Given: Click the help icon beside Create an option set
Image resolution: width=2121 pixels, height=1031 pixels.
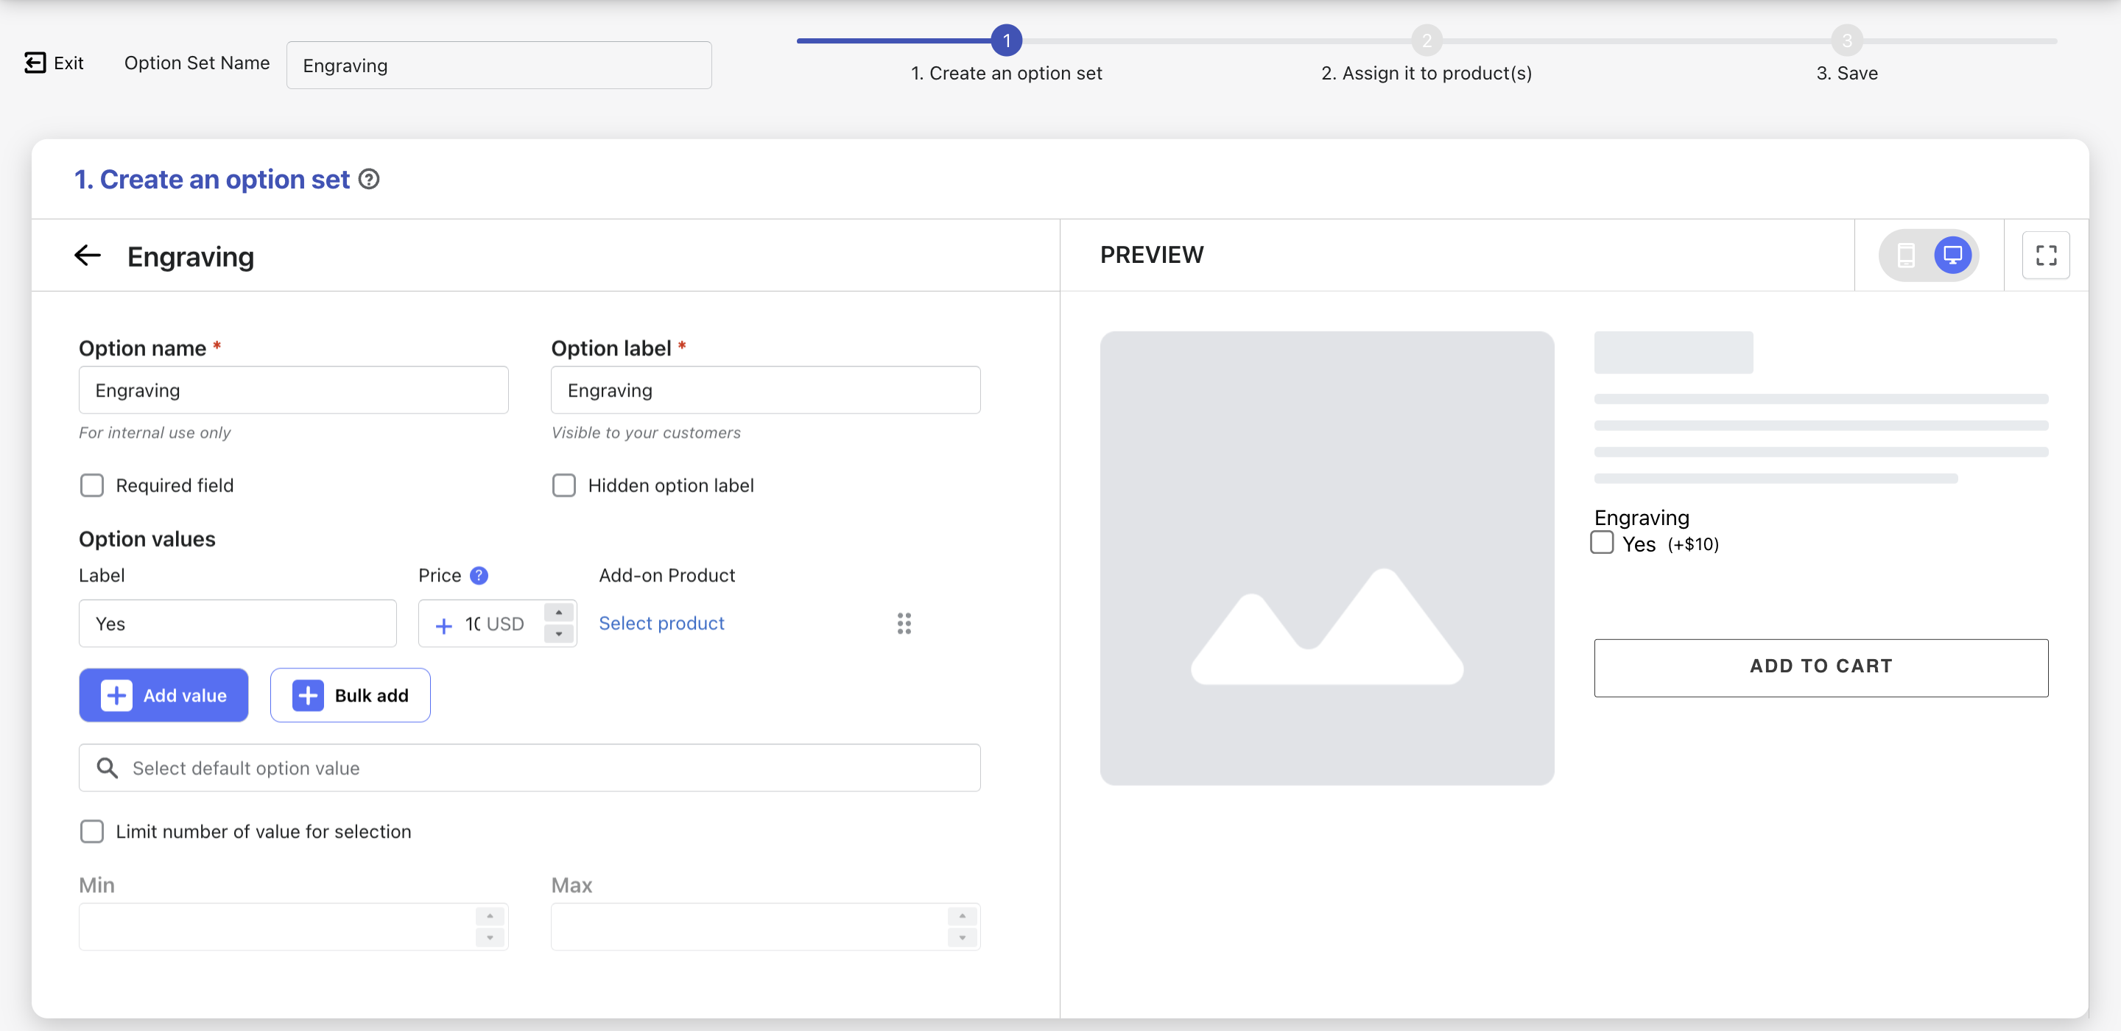Looking at the screenshot, I should (370, 180).
